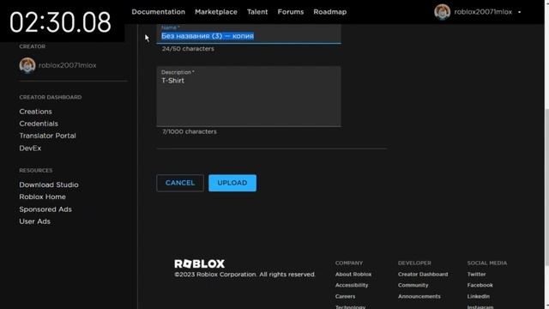Screen dimensions: 549x309
Task: Go to the Talent section
Action: pyautogui.click(x=257, y=12)
